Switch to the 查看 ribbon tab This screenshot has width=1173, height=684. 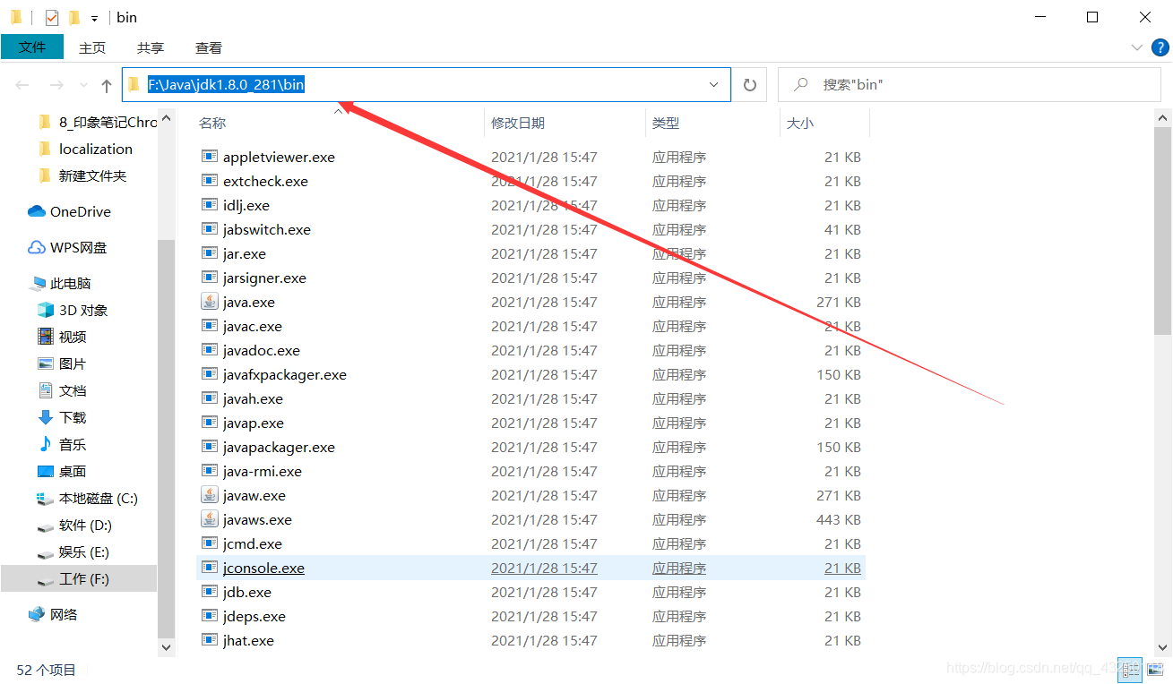pos(209,47)
